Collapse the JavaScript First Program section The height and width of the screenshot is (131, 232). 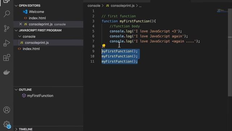(16, 30)
